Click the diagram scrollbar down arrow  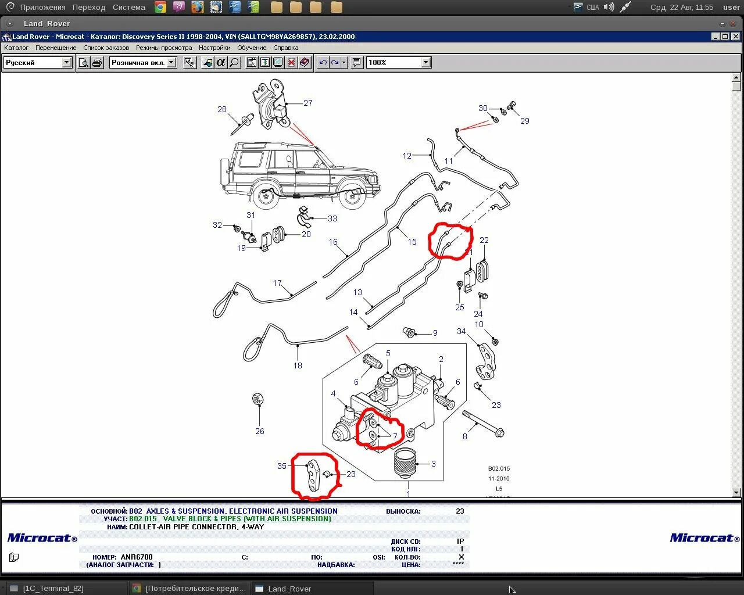736,493
